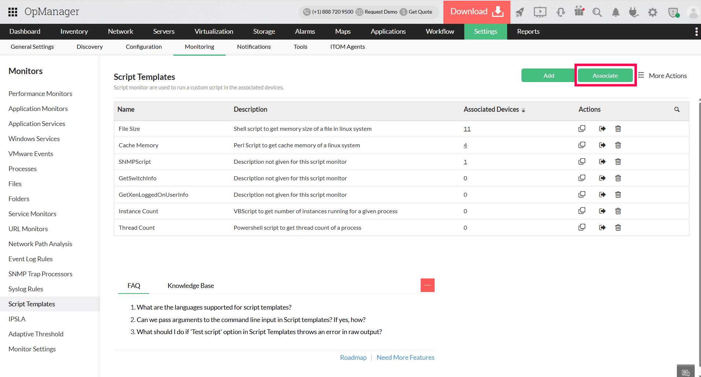Screen dimensions: 701x377
Task: Open the three-dot overflow menu in navbar
Action: 696,32
